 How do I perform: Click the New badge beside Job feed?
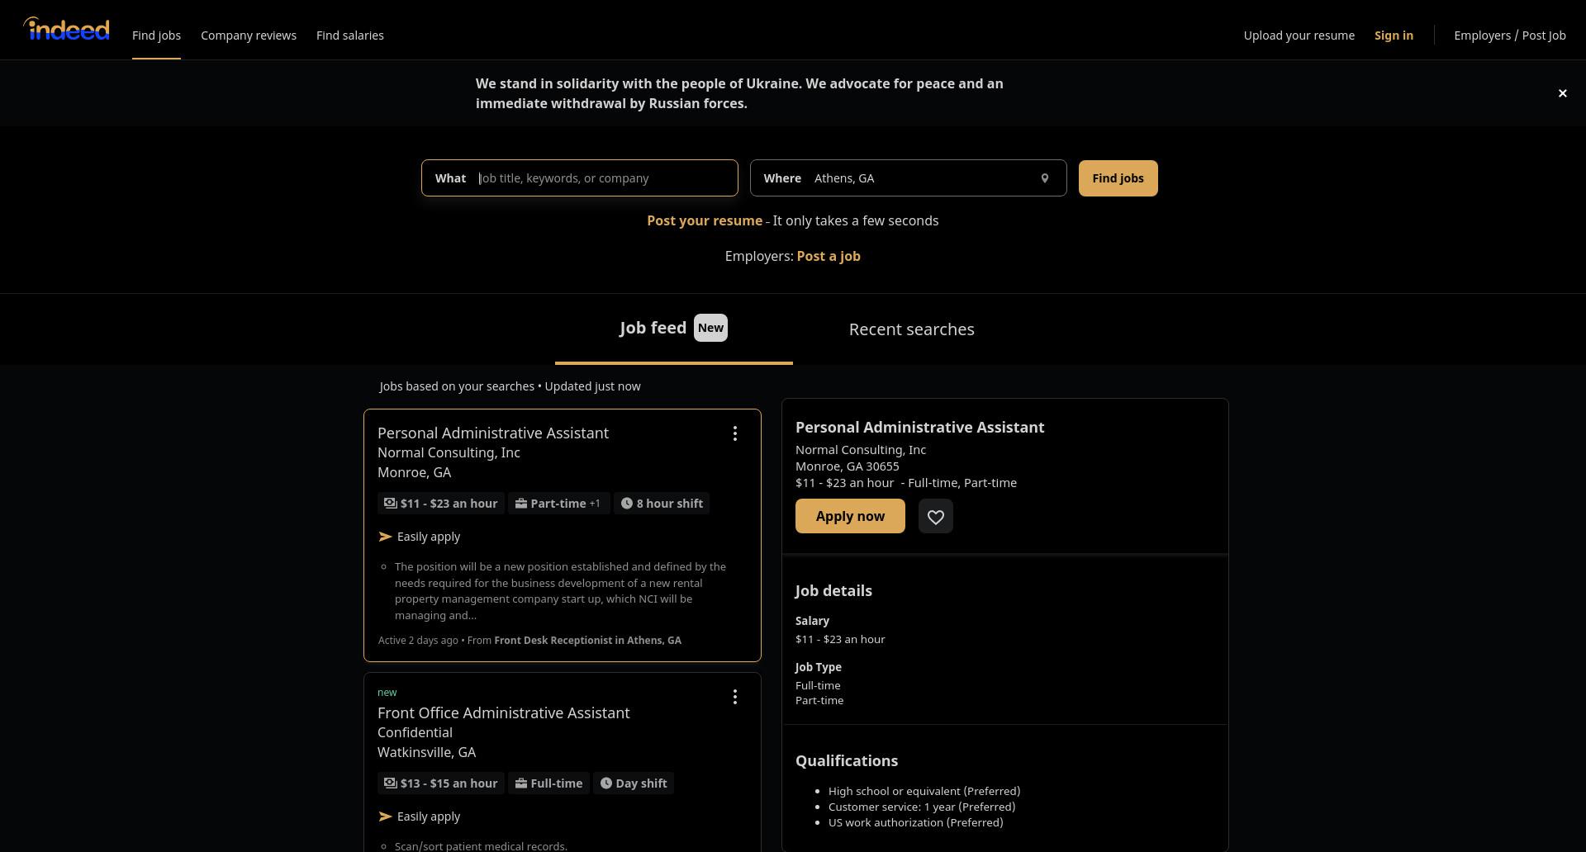(710, 328)
